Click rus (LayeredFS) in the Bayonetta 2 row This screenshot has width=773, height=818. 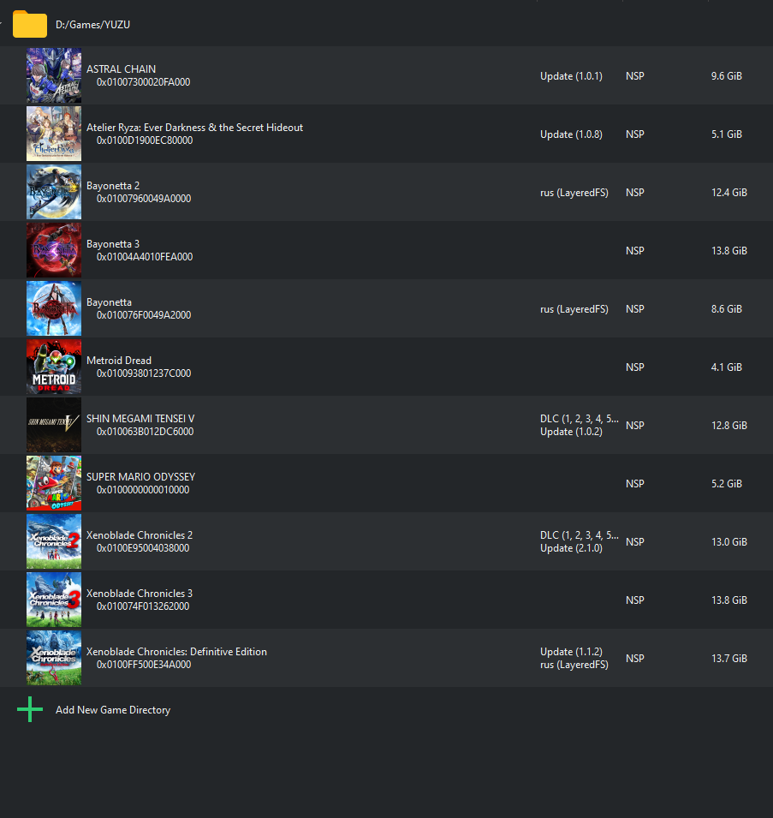(x=574, y=193)
